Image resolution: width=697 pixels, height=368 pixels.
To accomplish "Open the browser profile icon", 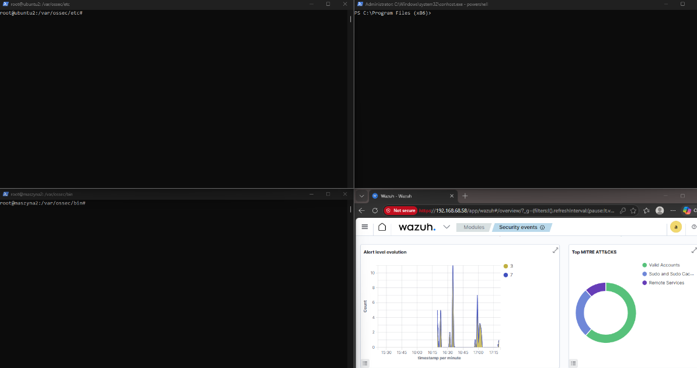I will click(x=660, y=210).
